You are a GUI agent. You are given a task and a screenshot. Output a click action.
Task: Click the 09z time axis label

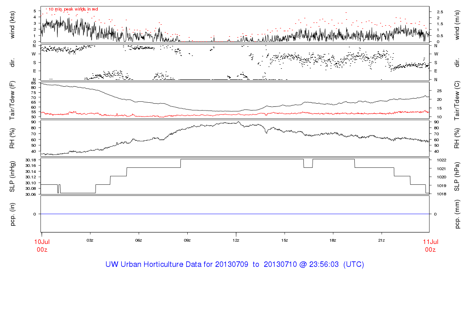(x=187, y=240)
